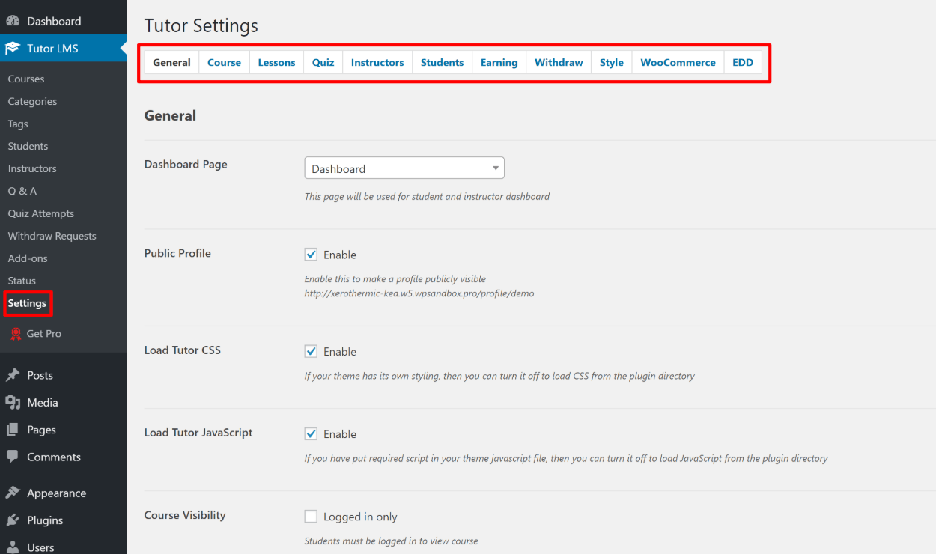
Task: Click the Tutor LMS menu header
Action: [x=63, y=49]
